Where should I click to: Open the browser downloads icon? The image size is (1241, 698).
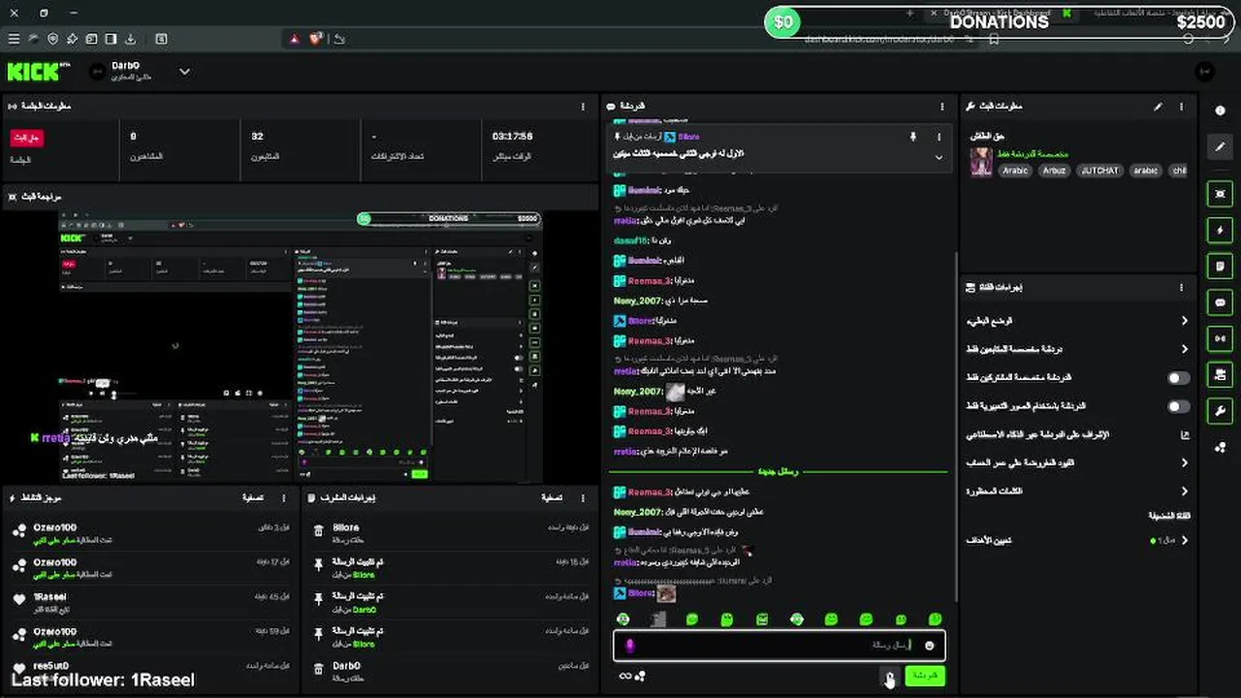click(130, 39)
